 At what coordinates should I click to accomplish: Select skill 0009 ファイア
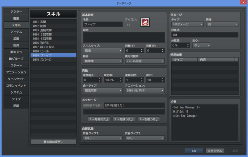tap(53, 55)
